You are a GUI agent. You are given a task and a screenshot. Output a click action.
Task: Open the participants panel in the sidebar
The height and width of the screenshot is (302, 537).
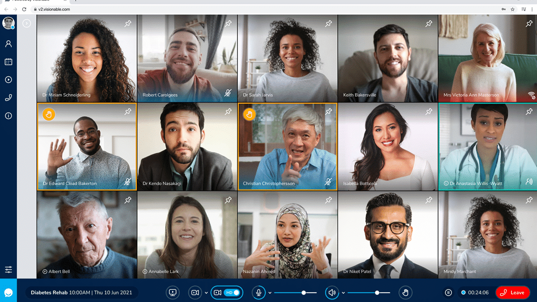pos(8,44)
